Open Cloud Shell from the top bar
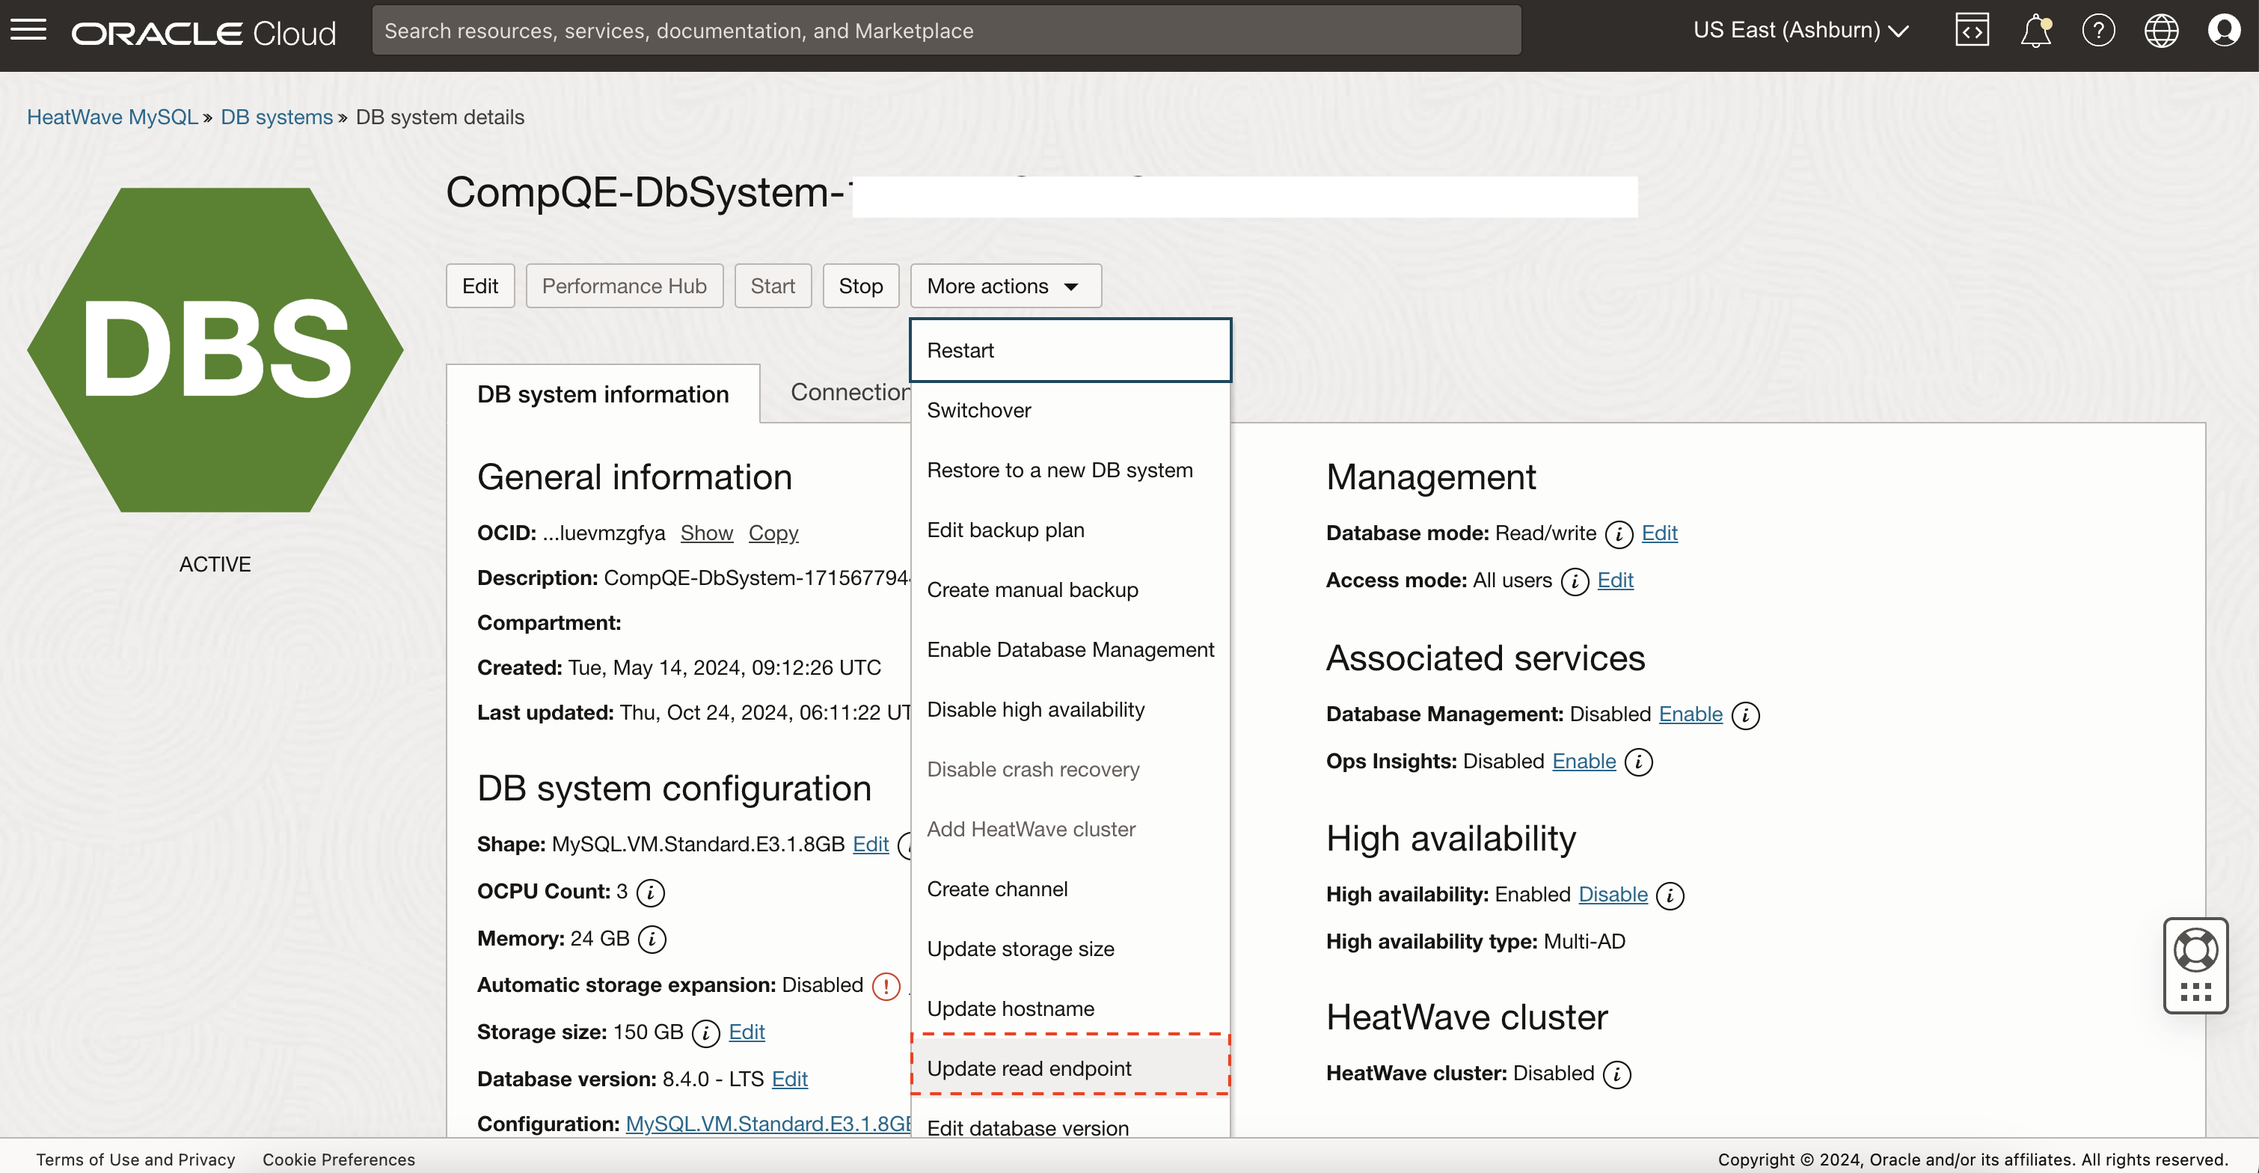The image size is (2259, 1173). 1971,30
